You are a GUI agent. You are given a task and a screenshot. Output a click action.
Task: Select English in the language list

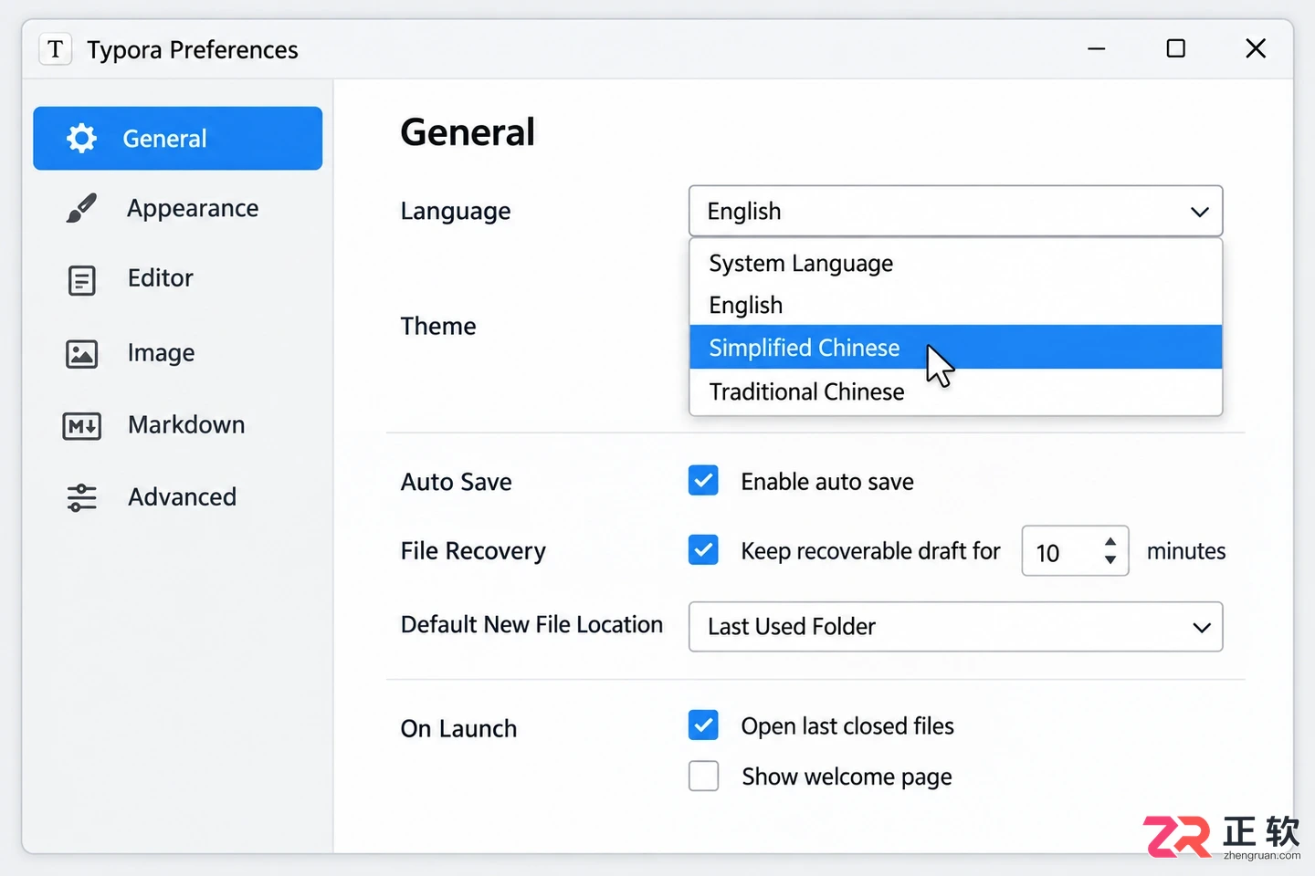click(955, 305)
